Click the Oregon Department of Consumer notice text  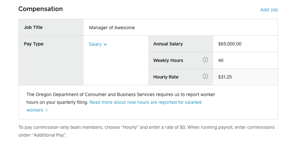pyautogui.click(x=121, y=98)
